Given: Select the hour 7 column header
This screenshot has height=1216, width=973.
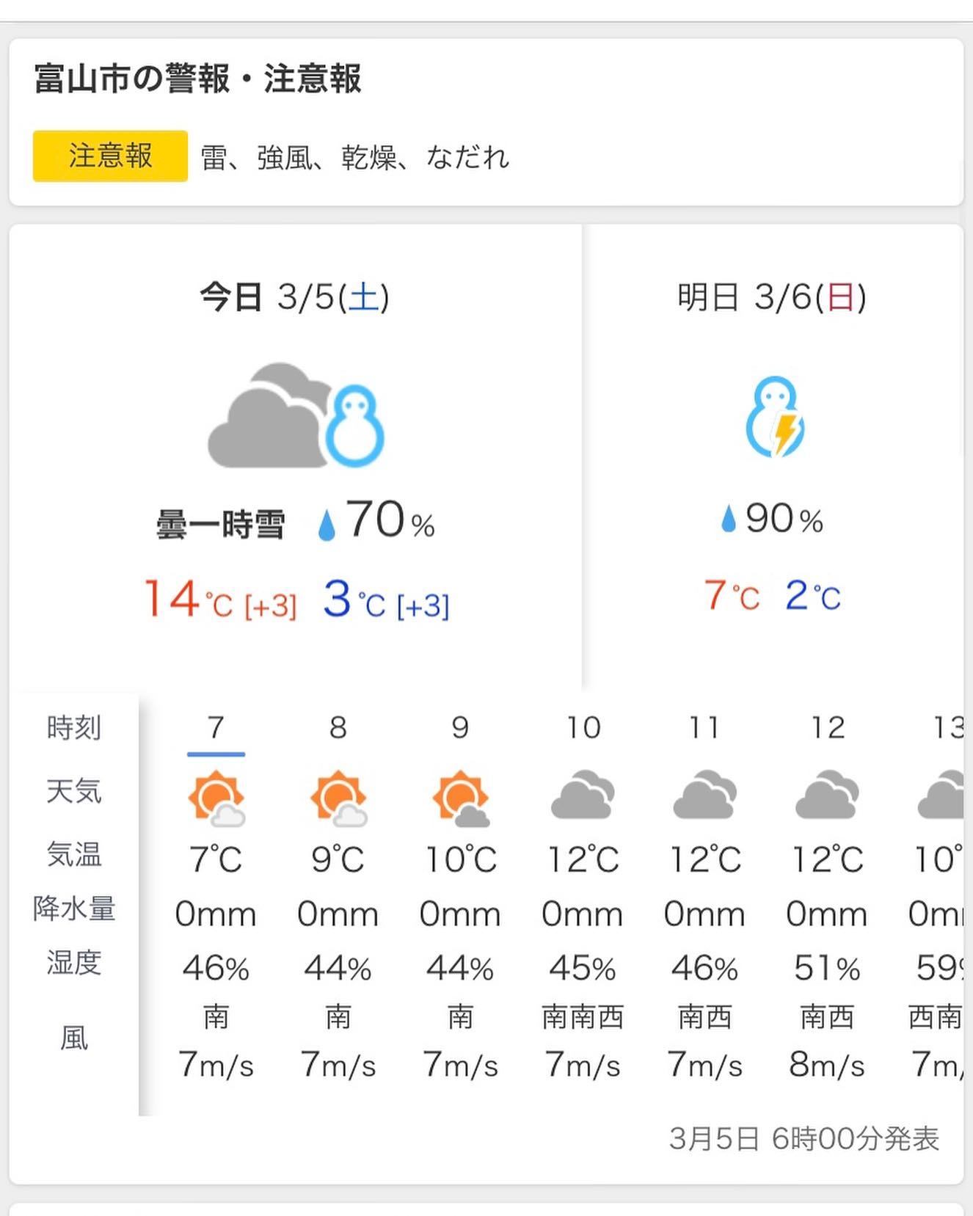Looking at the screenshot, I should 216,728.
